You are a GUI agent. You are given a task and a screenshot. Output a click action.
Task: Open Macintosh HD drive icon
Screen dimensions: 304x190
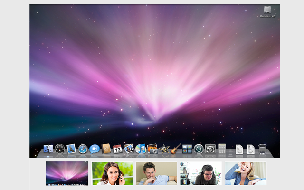[x=267, y=10]
